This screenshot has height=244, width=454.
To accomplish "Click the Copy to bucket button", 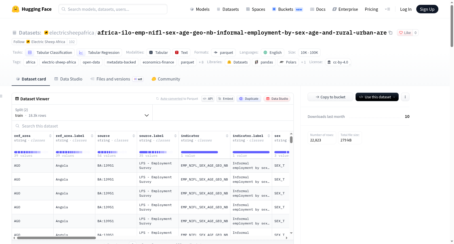I will pyautogui.click(x=330, y=97).
